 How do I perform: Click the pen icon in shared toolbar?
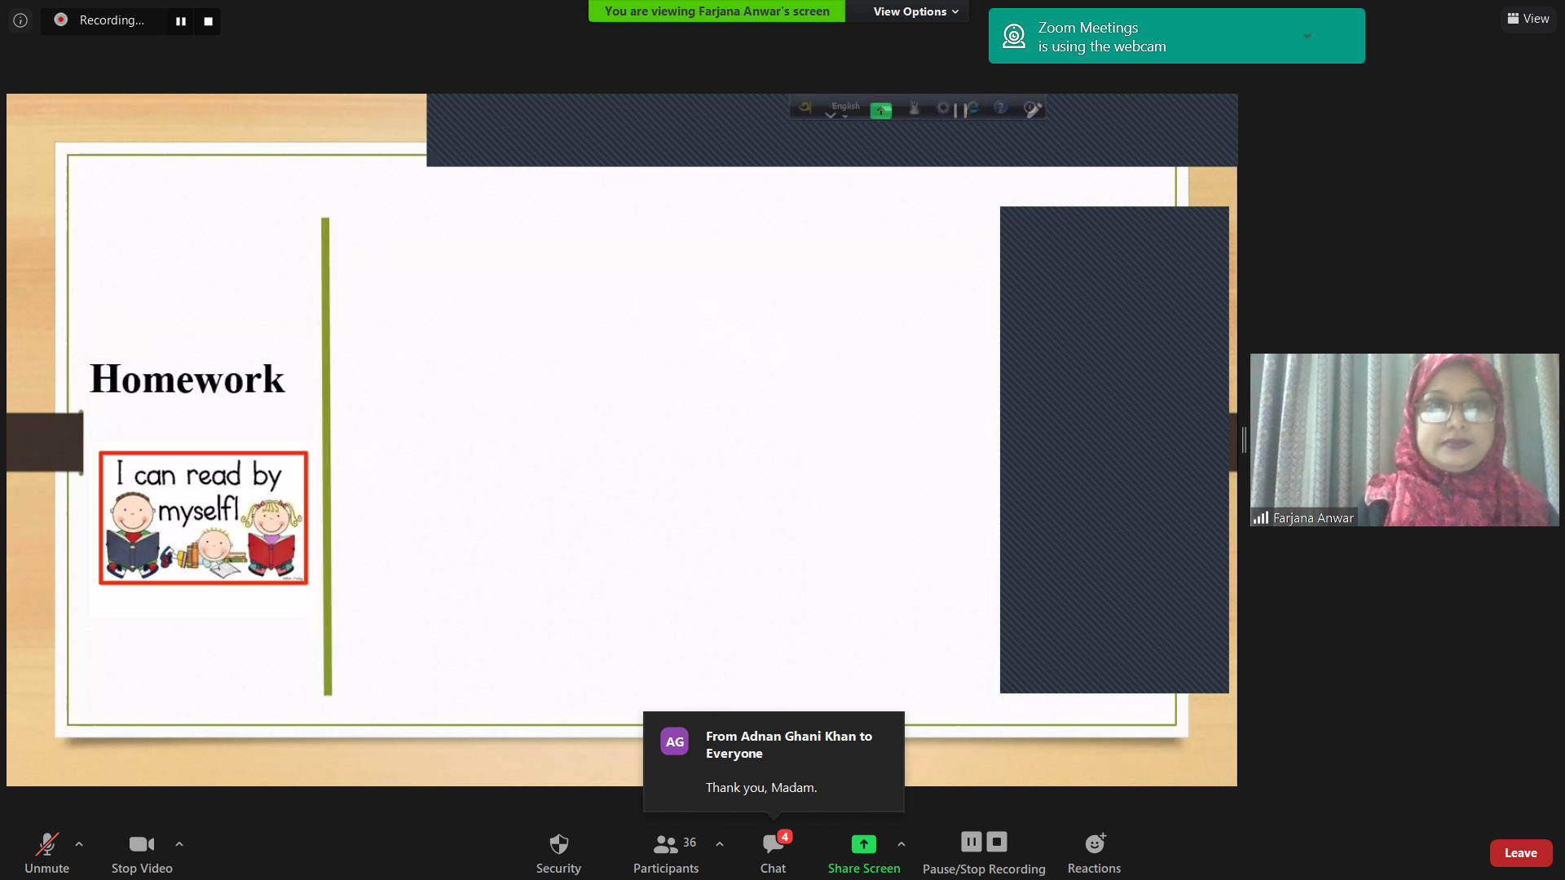(1033, 109)
